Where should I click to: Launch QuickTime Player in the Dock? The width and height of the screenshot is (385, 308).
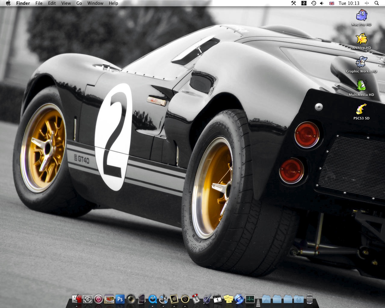153,299
